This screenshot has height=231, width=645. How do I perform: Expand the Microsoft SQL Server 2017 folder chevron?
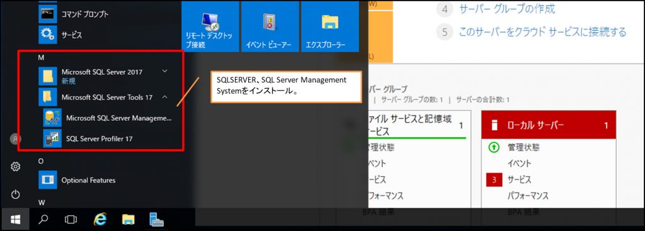pyautogui.click(x=165, y=71)
